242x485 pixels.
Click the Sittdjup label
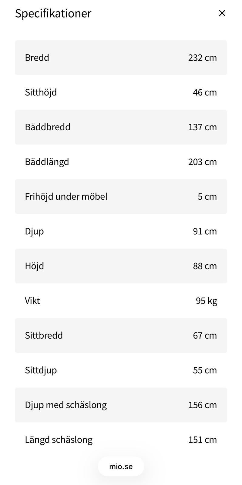coord(41,370)
